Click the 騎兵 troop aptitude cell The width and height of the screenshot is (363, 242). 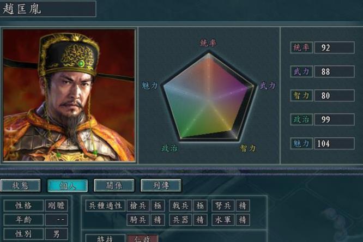(x=138, y=220)
